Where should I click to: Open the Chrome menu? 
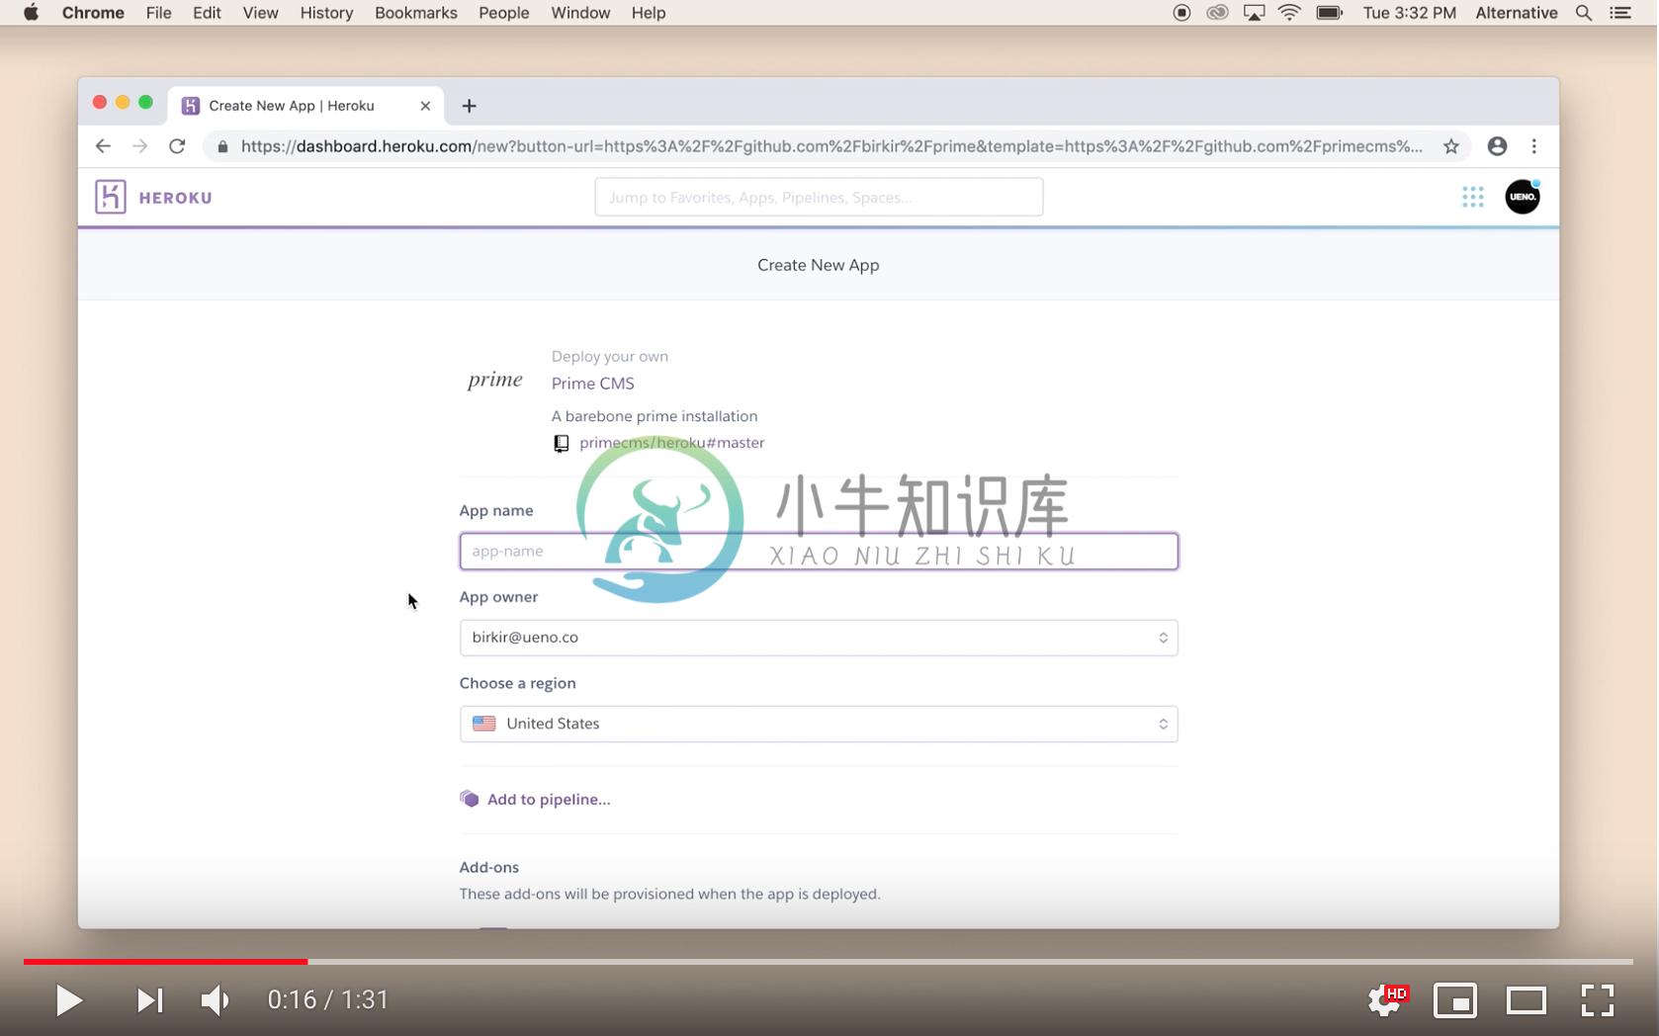[x=93, y=13]
